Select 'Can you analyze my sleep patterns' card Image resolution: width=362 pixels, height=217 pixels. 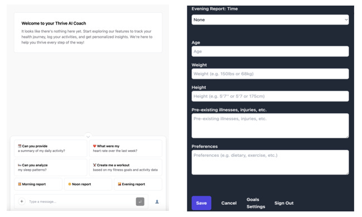click(x=51, y=167)
